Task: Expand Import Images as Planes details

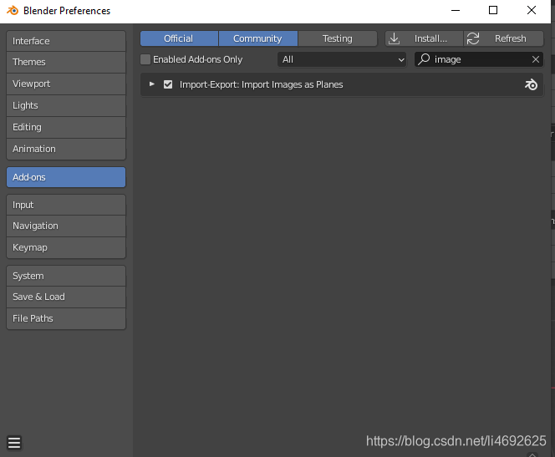Action: click(152, 84)
